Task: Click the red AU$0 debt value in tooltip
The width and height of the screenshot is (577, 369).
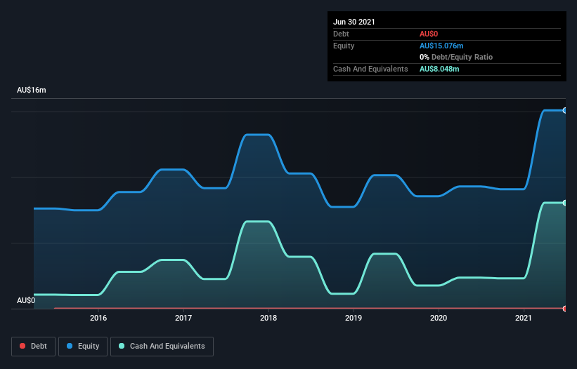Action: point(429,34)
